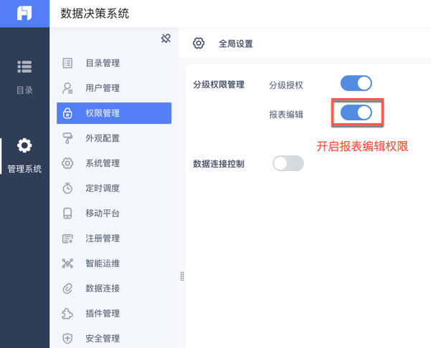Click the 定时调度 clock icon

click(67, 188)
